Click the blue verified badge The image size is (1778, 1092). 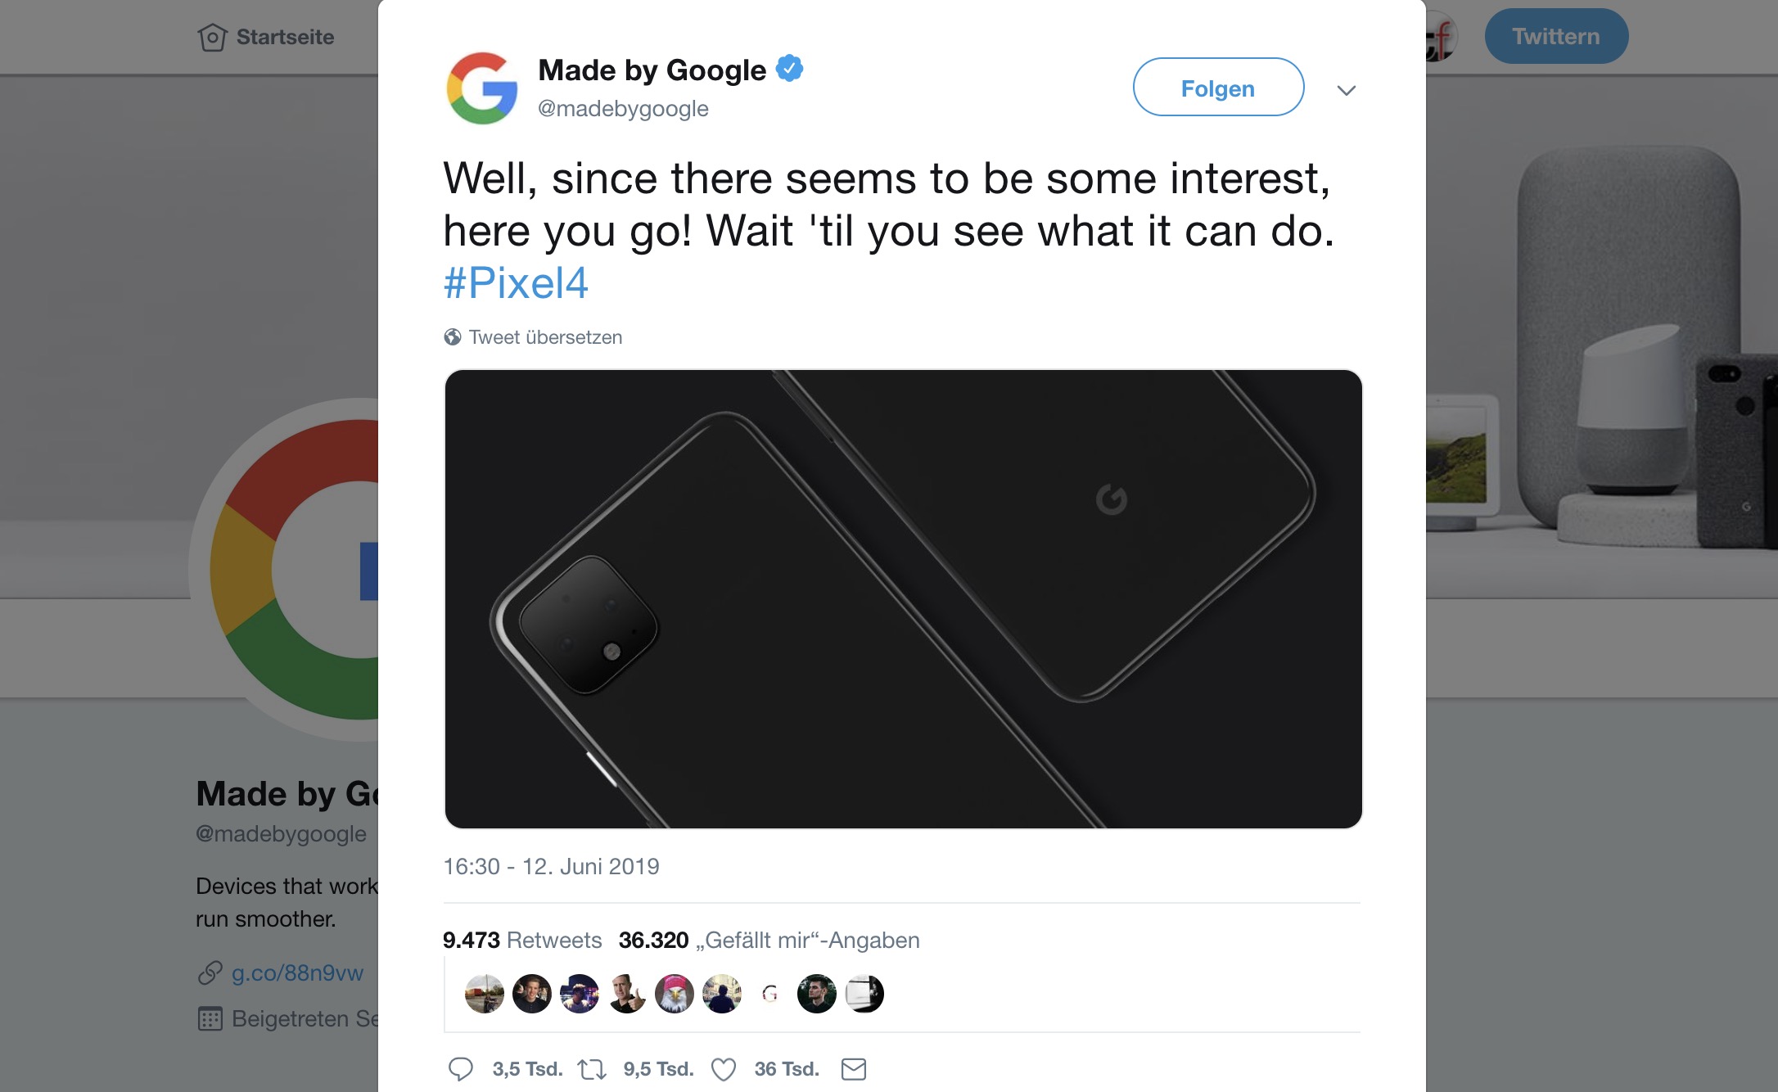click(x=790, y=69)
